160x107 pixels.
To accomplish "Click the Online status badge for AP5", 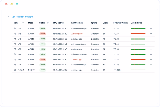I will pyautogui.click(x=43, y=49).
